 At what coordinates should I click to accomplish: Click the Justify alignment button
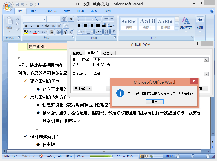(98, 25)
